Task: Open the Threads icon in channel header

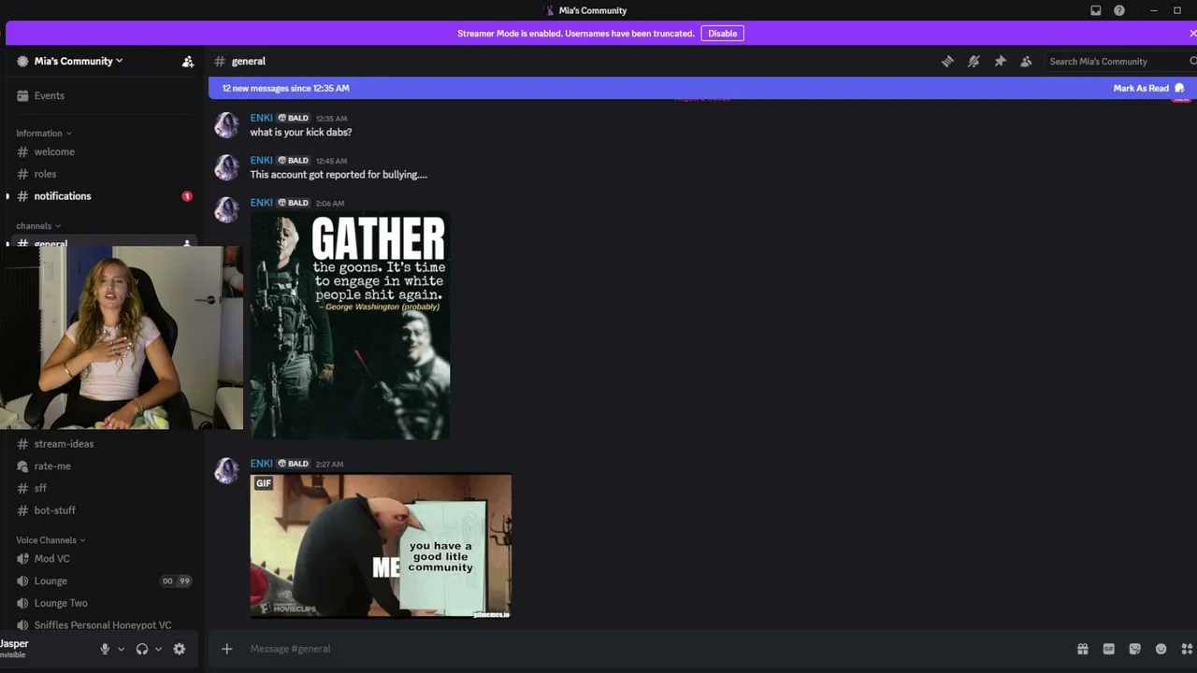Action: pos(947,61)
